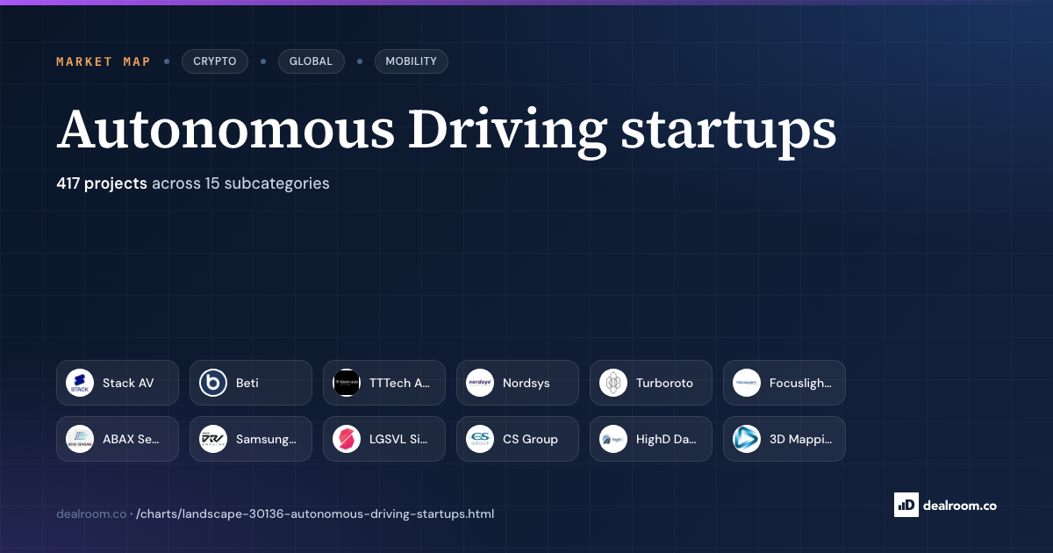Open the Focusligh... card label

[x=800, y=384]
